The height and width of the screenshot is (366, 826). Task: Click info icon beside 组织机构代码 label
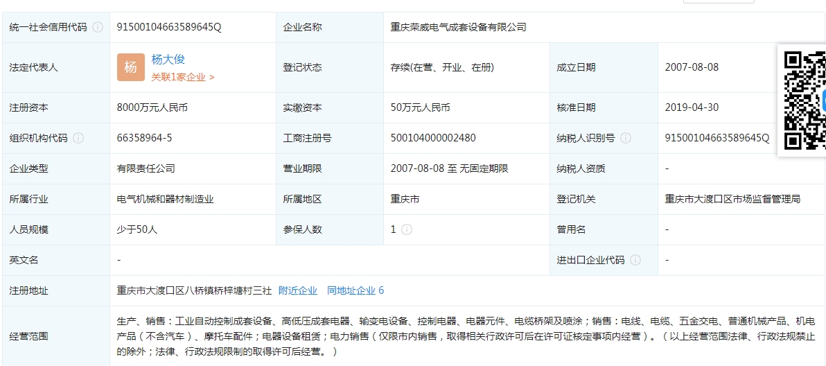point(78,138)
